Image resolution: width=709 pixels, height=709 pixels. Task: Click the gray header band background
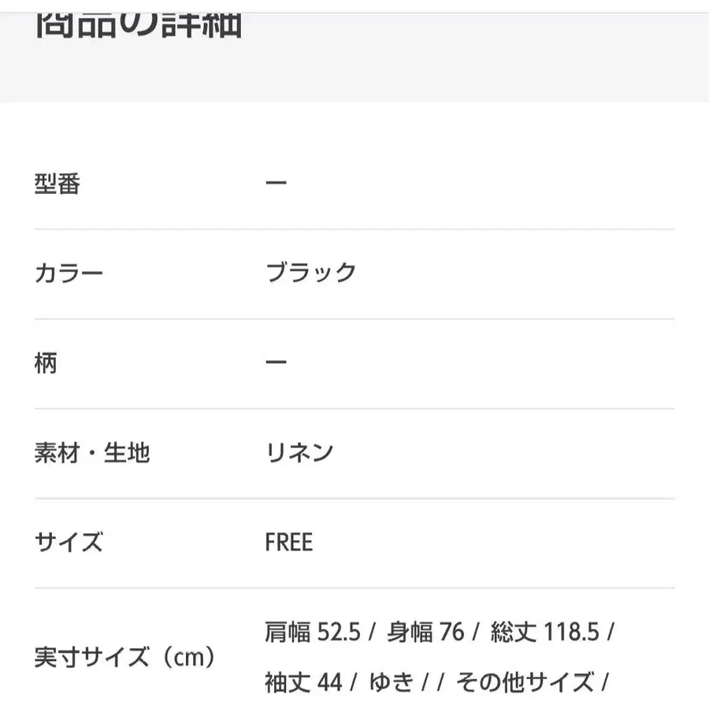point(452,59)
